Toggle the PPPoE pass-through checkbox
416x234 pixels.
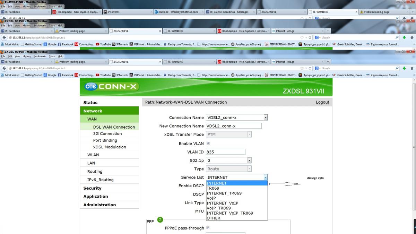click(208, 228)
